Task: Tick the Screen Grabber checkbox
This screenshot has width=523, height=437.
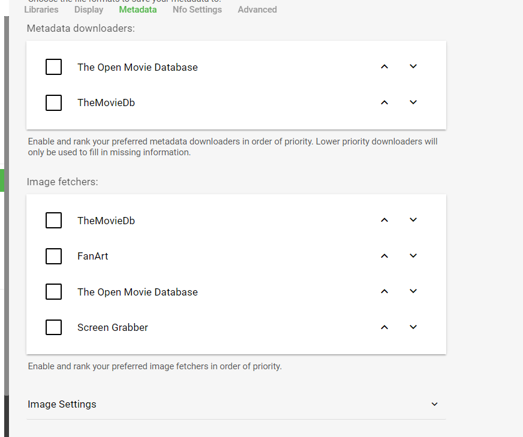Action: click(54, 327)
